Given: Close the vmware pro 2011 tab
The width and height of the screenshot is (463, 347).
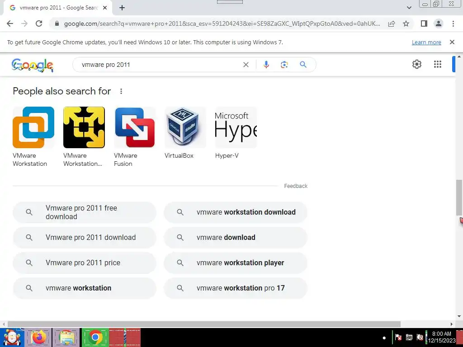Looking at the screenshot, I should click(x=105, y=8).
